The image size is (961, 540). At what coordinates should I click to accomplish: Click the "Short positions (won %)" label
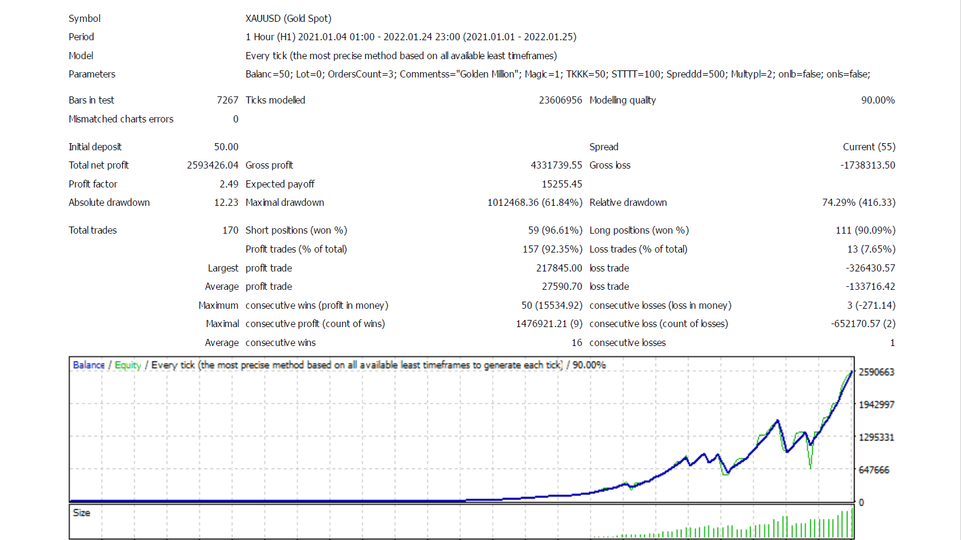click(x=296, y=230)
